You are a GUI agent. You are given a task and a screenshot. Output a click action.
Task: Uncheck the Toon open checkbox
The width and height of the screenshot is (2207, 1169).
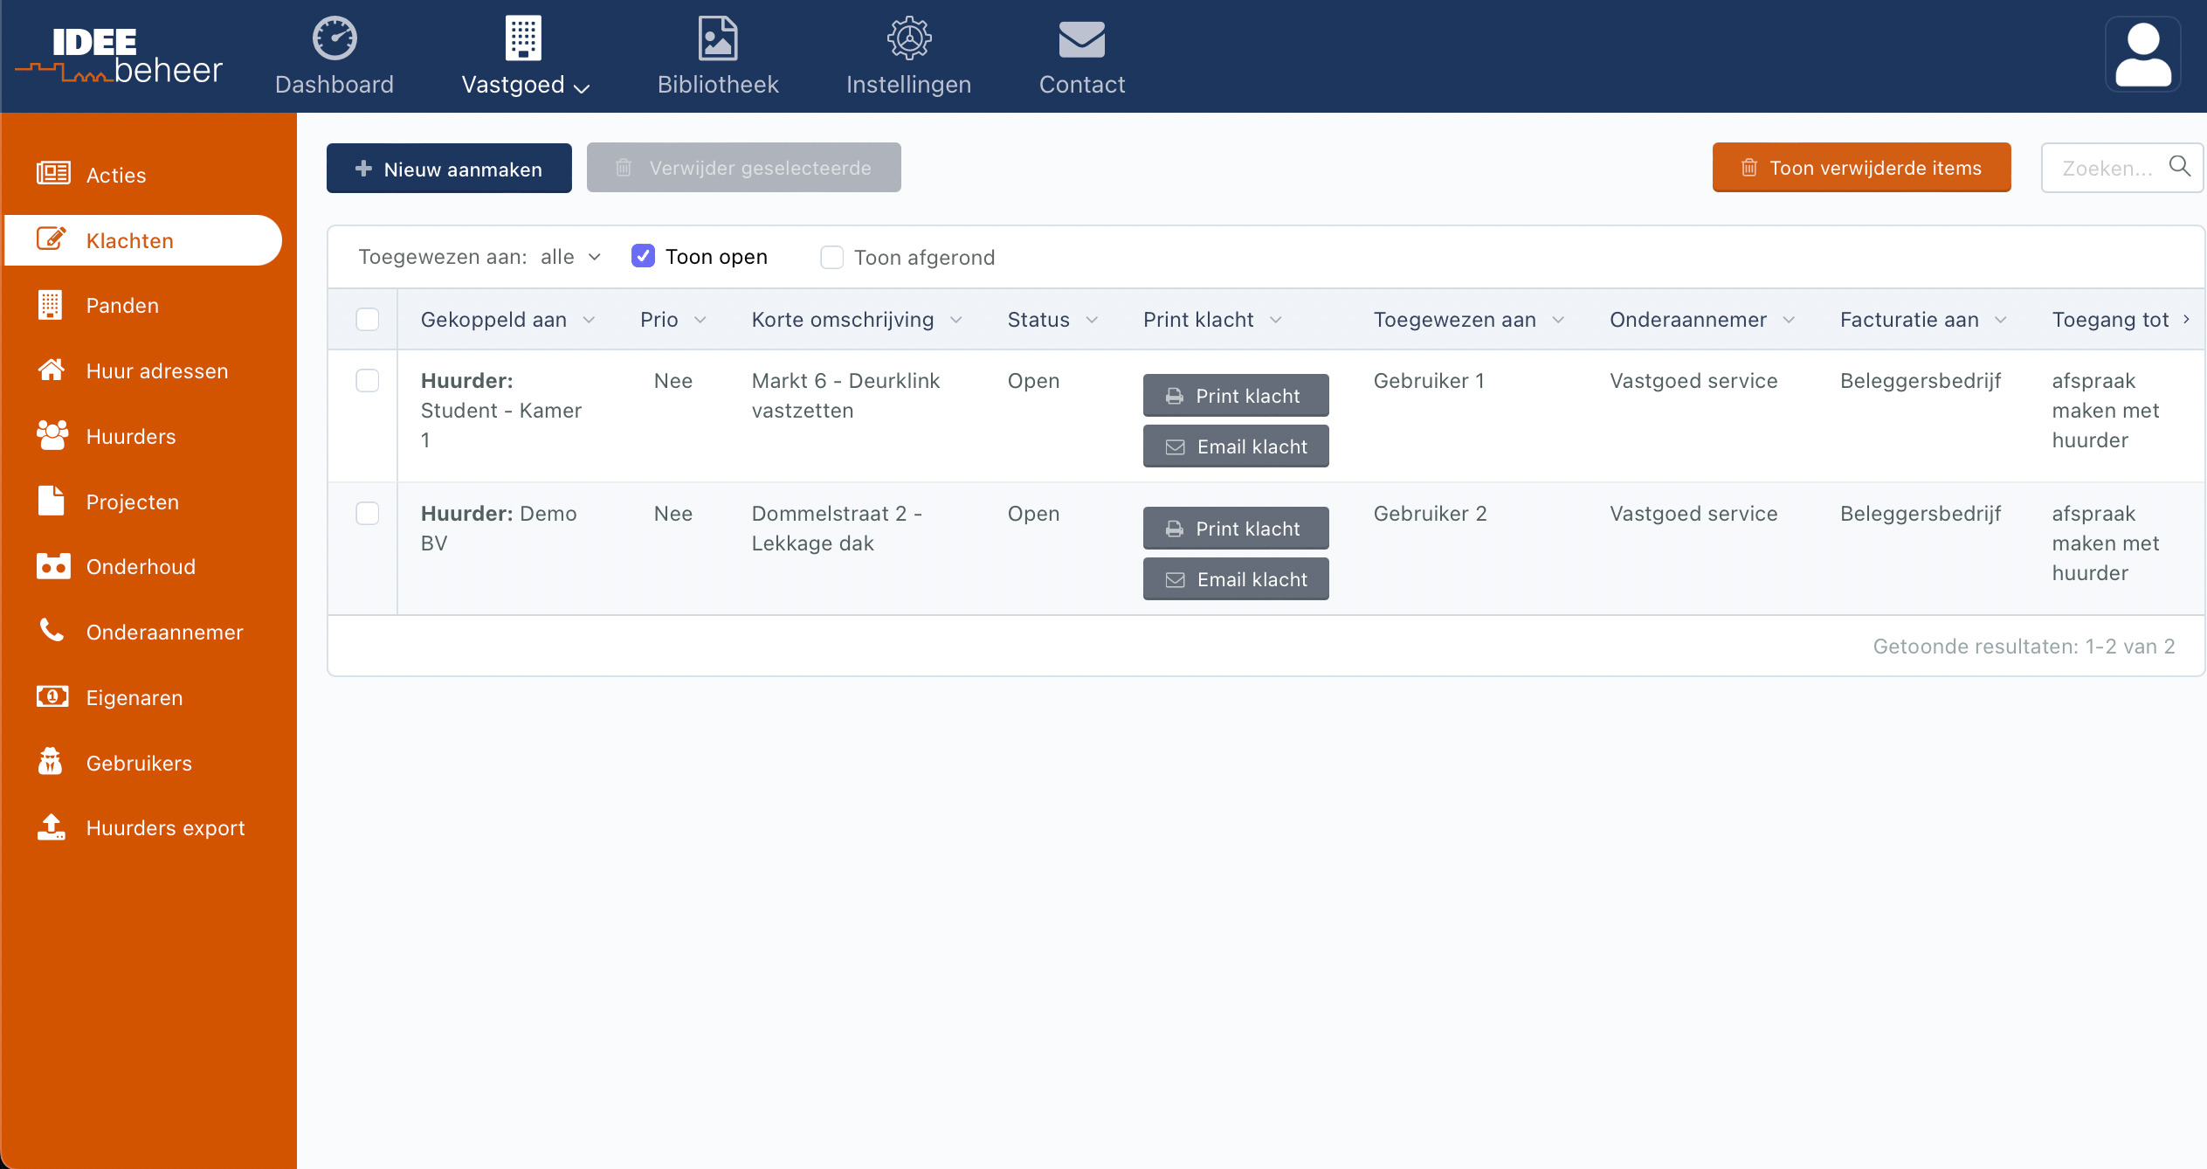644,256
